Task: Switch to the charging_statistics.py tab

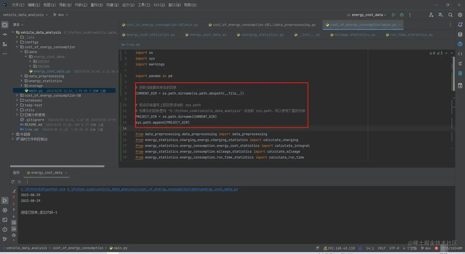Action: click(x=260, y=35)
